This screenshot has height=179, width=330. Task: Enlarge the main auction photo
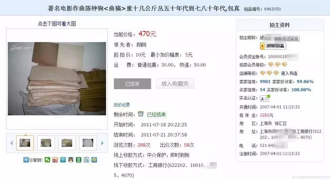pos(57,79)
